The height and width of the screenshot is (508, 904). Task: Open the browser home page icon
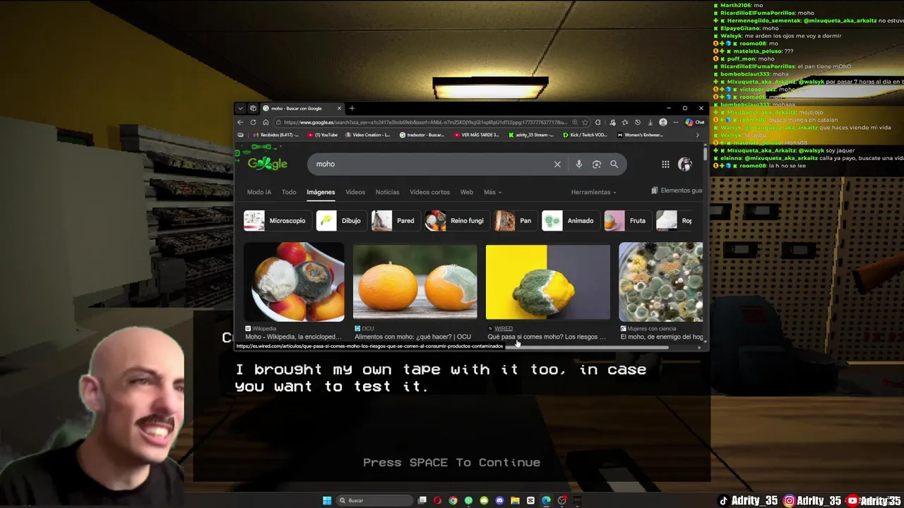click(266, 122)
